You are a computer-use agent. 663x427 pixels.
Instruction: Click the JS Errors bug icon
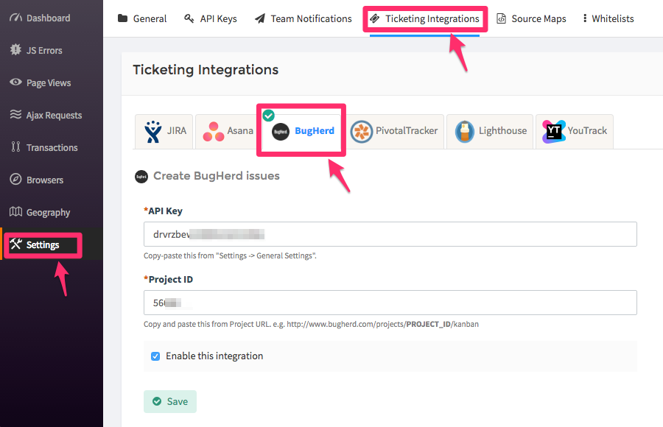coord(15,50)
